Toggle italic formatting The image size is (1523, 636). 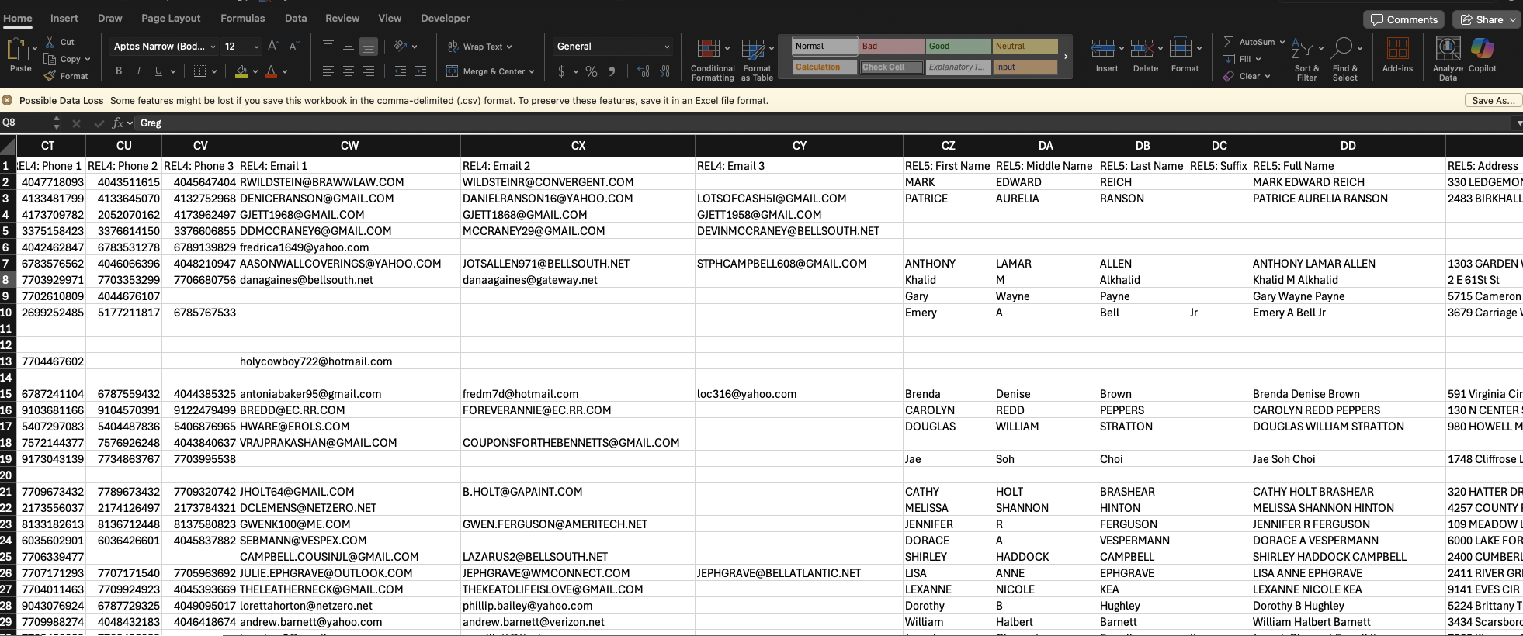tap(138, 71)
